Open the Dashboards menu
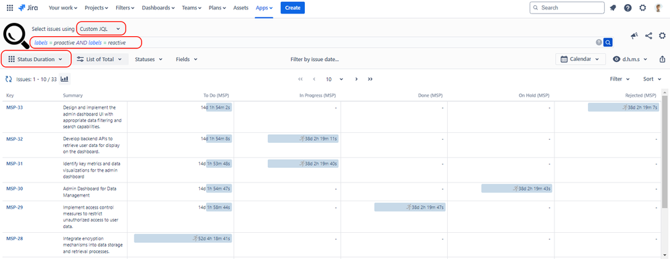The image size is (670, 261). pos(158,7)
